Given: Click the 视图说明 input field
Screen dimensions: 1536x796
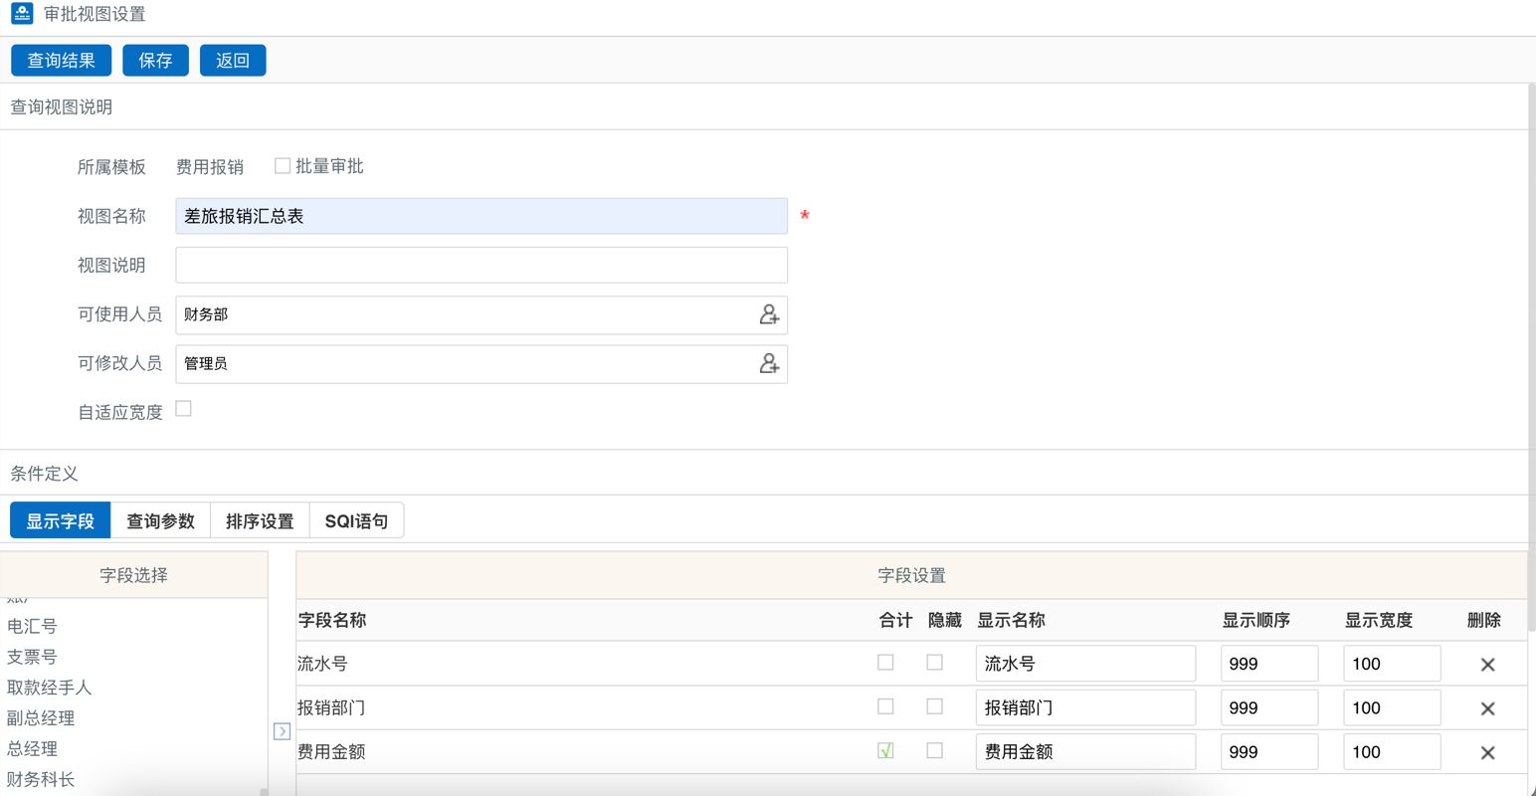Looking at the screenshot, I should 481,266.
